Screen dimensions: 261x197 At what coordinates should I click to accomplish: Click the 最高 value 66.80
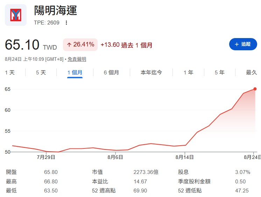51,181
